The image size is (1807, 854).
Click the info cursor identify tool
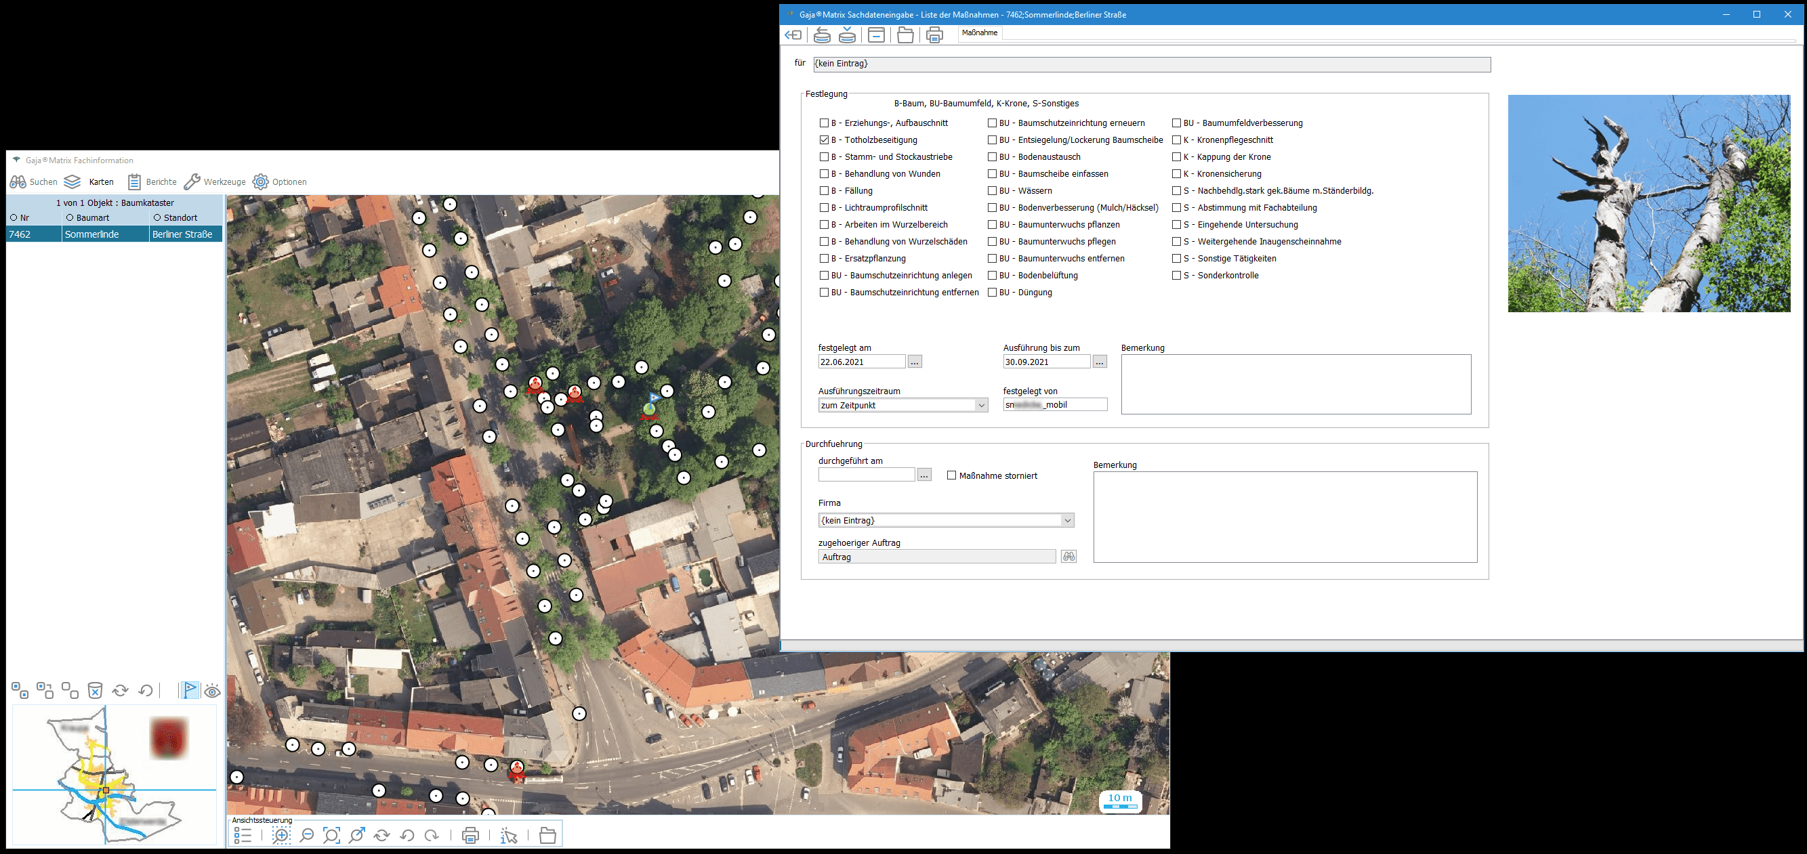click(510, 835)
